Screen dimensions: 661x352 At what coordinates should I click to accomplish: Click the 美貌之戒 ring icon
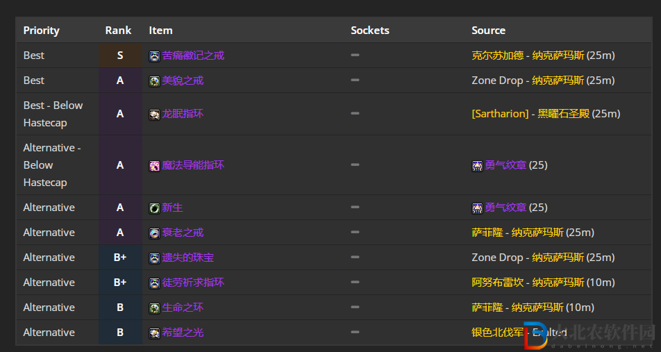coord(154,81)
